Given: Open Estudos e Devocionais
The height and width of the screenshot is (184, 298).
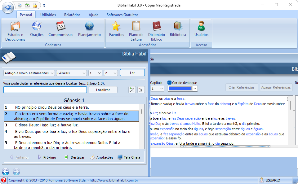Looking at the screenshot, I should (x=15, y=31).
